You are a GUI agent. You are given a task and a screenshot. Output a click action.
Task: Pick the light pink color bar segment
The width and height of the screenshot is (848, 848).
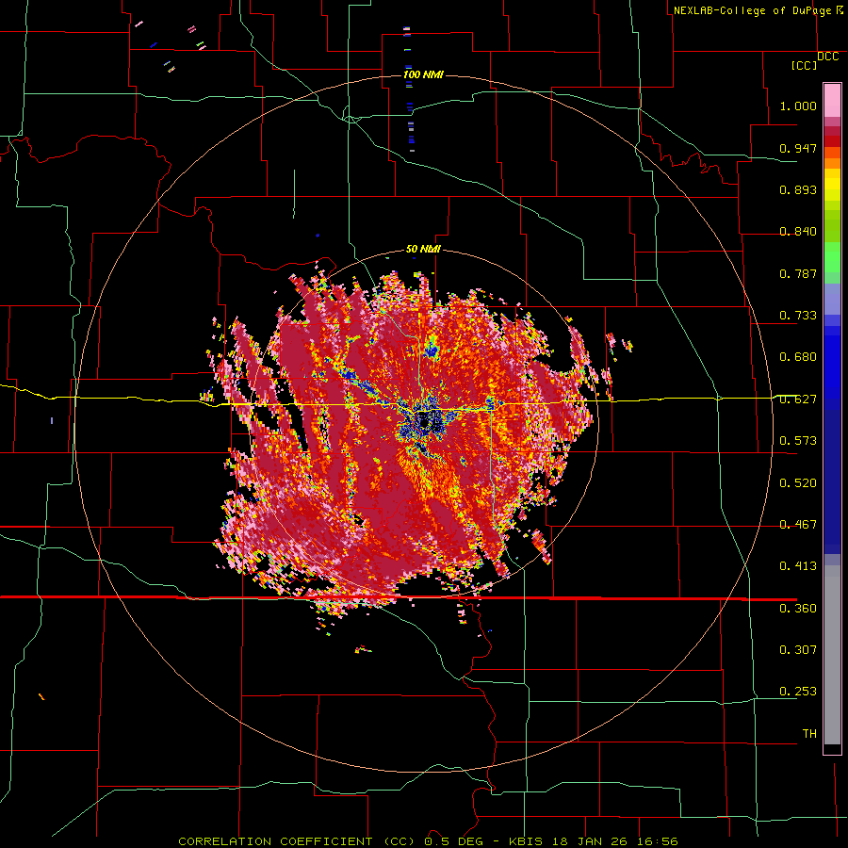832,101
